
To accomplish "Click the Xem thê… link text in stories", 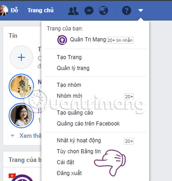I will click(x=30, y=136).
